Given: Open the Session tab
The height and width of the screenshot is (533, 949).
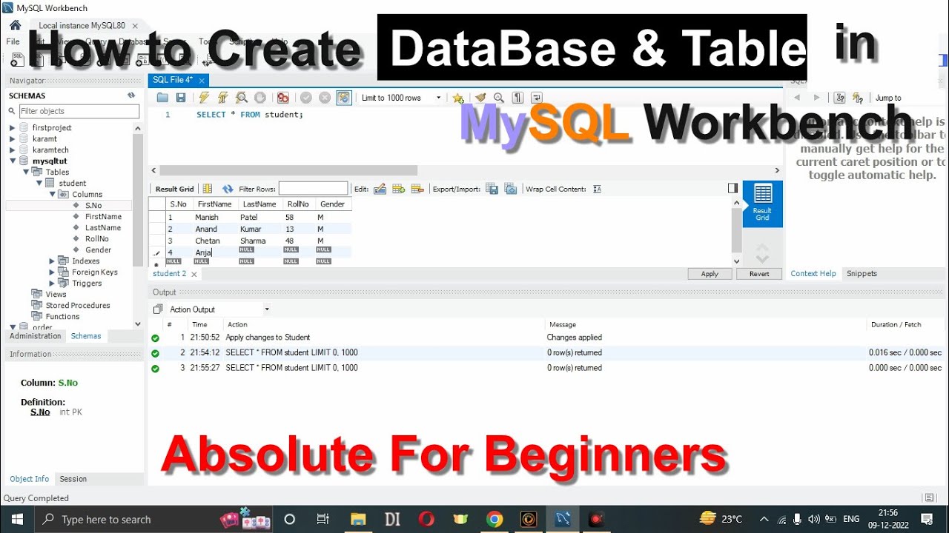Looking at the screenshot, I should coord(73,479).
